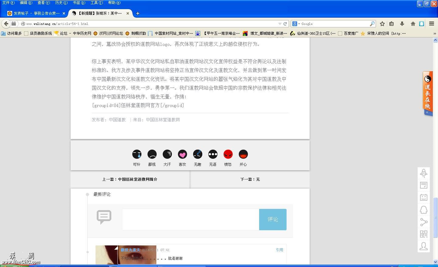Select the 喜欢 heart reaction
The height and width of the screenshot is (267, 438).
pyautogui.click(x=182, y=154)
